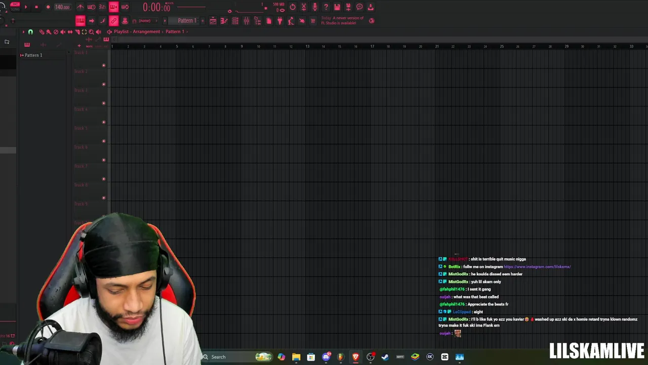
Task: Toggle wait for input before recording
Action: pyautogui.click(x=91, y=7)
